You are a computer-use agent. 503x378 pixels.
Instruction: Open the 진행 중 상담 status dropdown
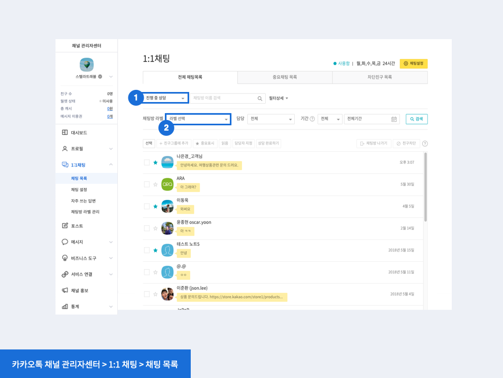(x=165, y=98)
